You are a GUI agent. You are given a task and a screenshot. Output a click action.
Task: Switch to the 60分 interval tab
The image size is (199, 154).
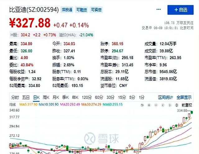[x=99, y=97]
